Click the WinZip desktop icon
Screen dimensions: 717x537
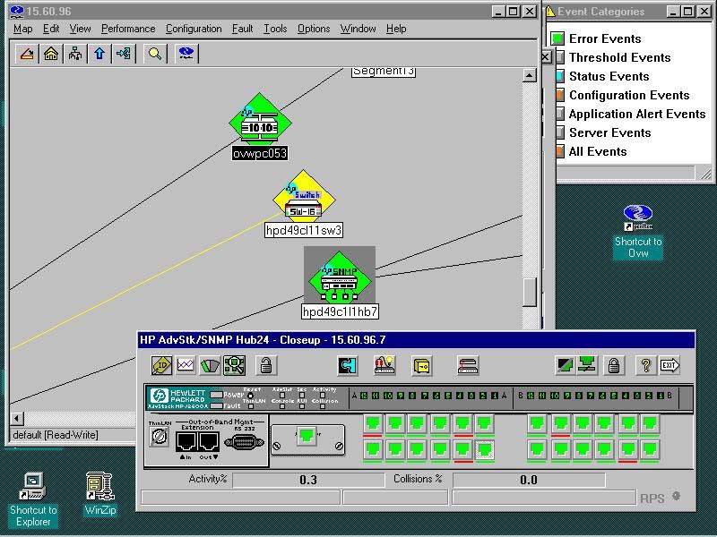tap(100, 494)
